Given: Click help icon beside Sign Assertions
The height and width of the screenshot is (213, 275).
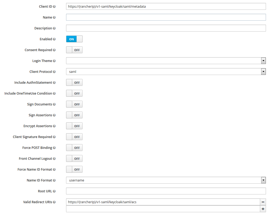Looking at the screenshot, I should pos(54,115).
